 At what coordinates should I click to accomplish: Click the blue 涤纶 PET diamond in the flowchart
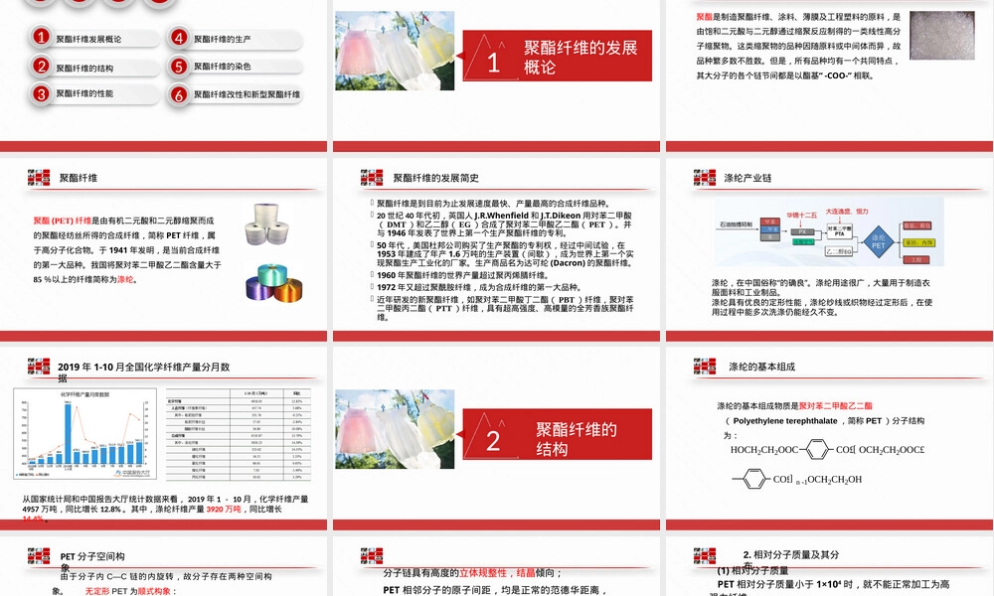(x=878, y=242)
